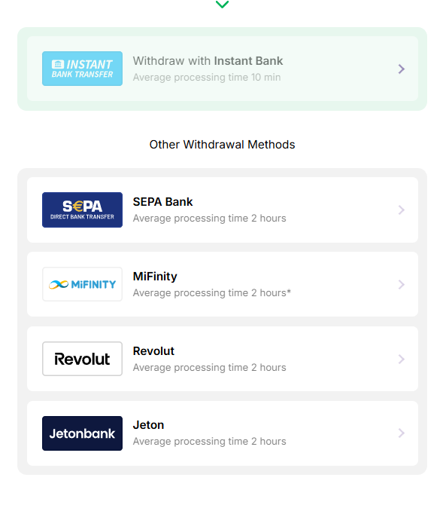Click Jeton average processing time text
The width and height of the screenshot is (446, 508).
tap(209, 441)
